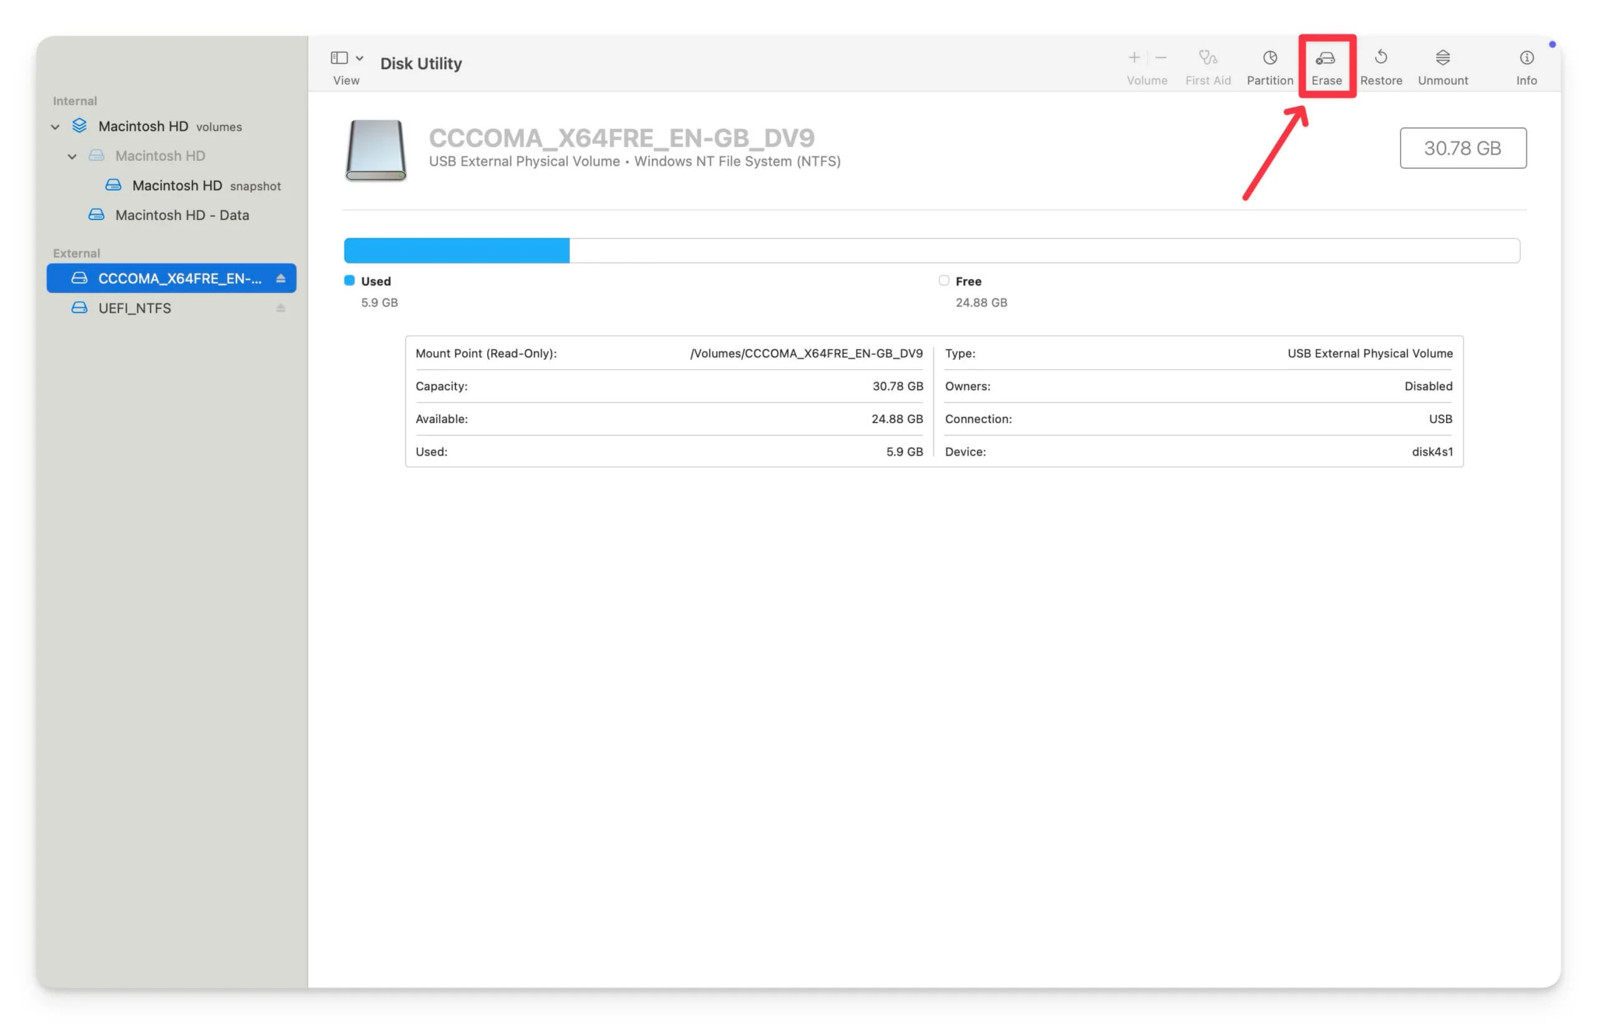Screen dimensions: 1597x1024
Task: Click the Disk Utility window title
Action: [x=420, y=63]
